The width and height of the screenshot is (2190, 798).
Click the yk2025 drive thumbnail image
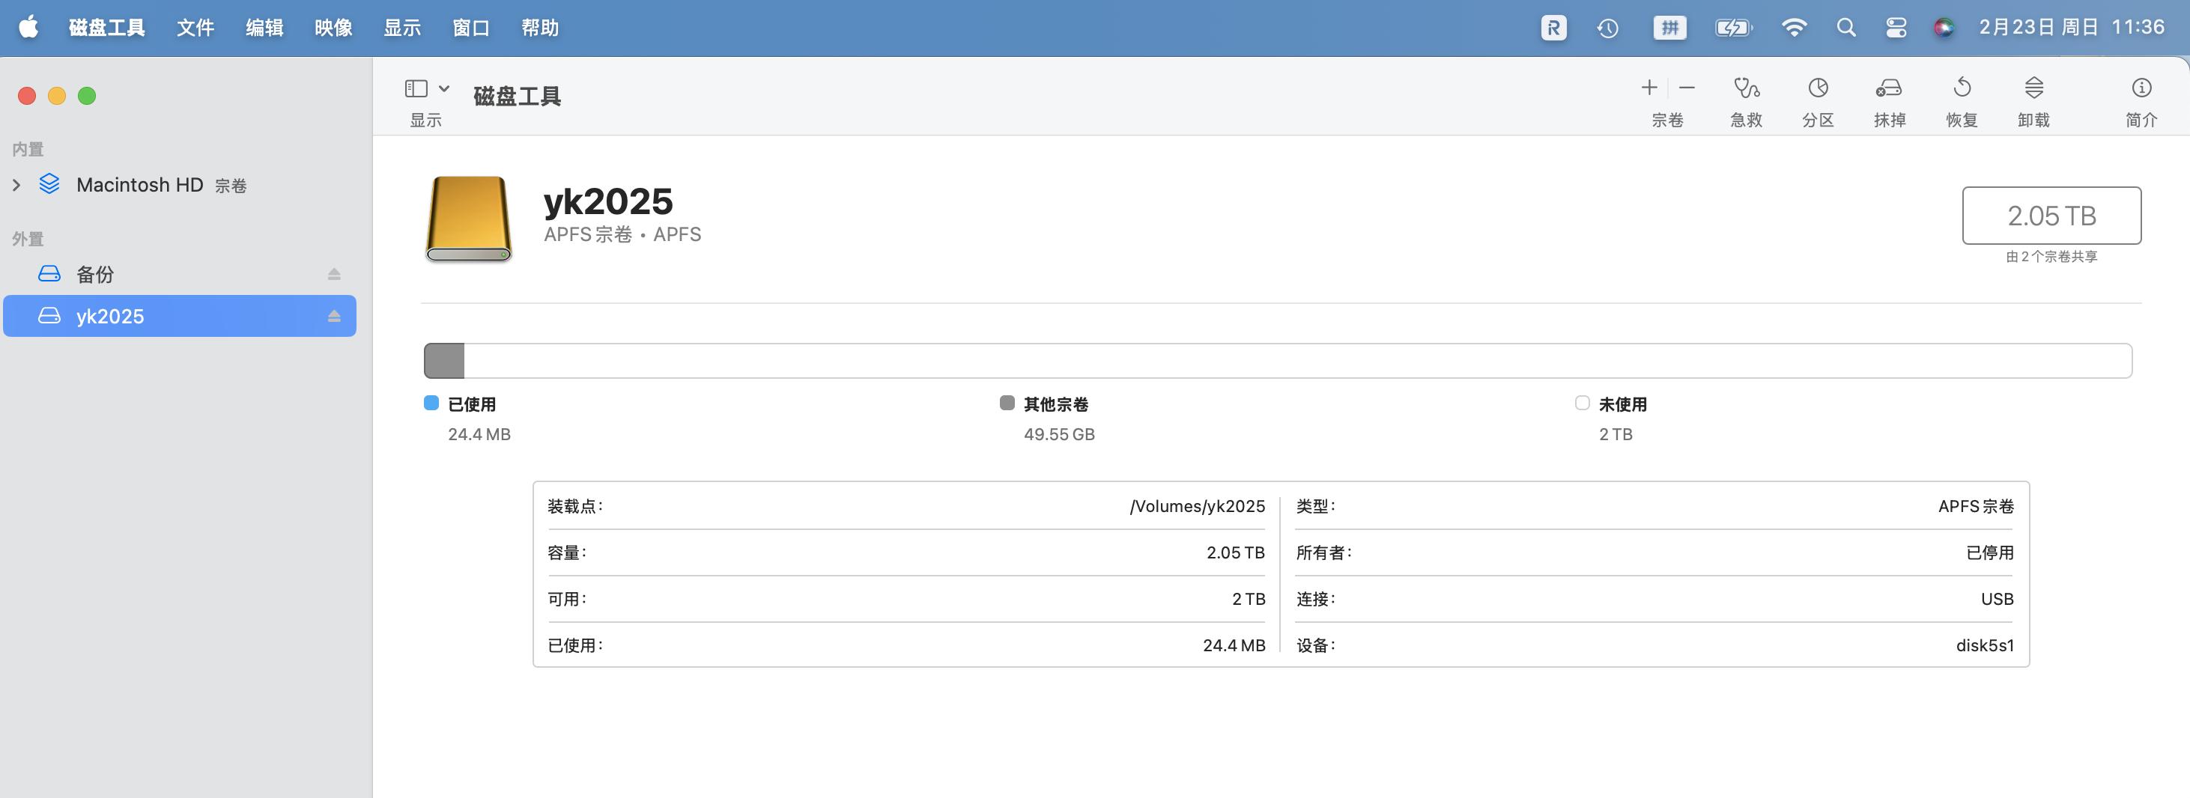468,219
